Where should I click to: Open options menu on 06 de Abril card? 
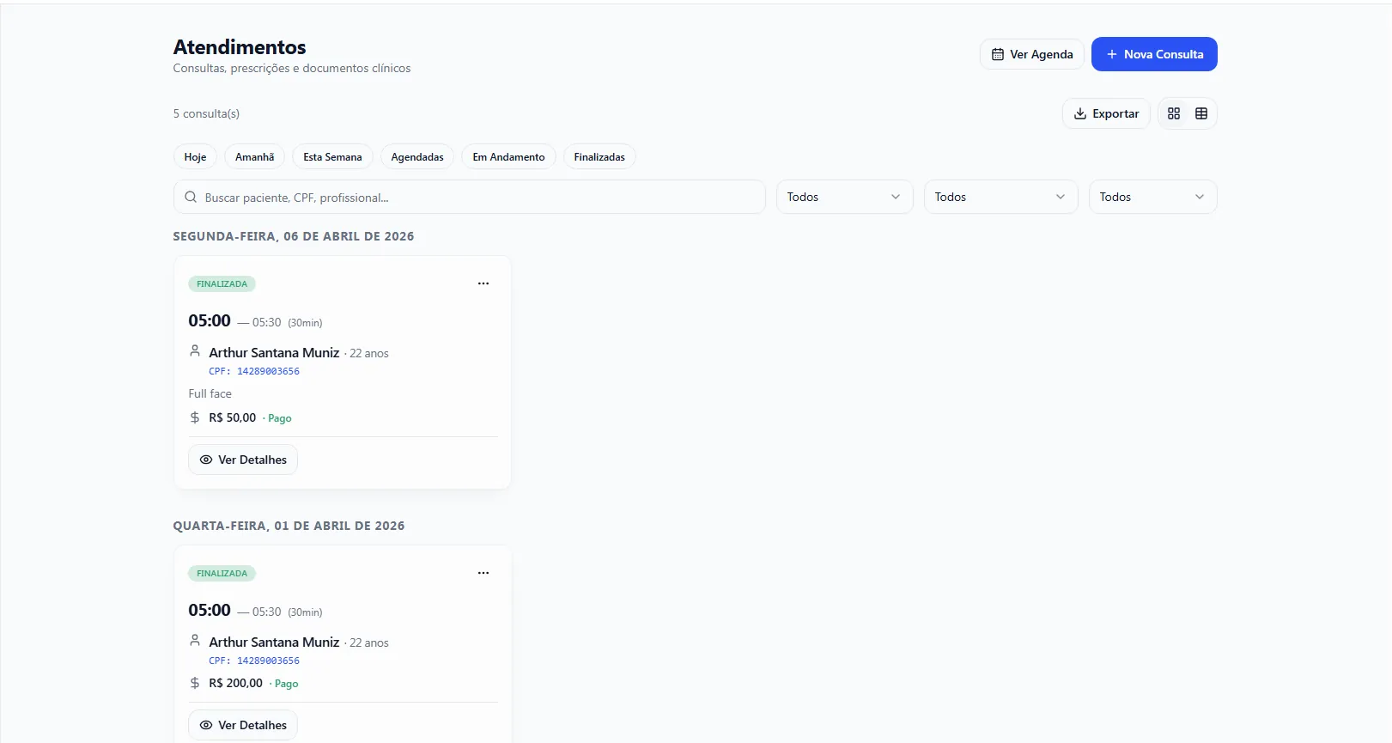(483, 283)
